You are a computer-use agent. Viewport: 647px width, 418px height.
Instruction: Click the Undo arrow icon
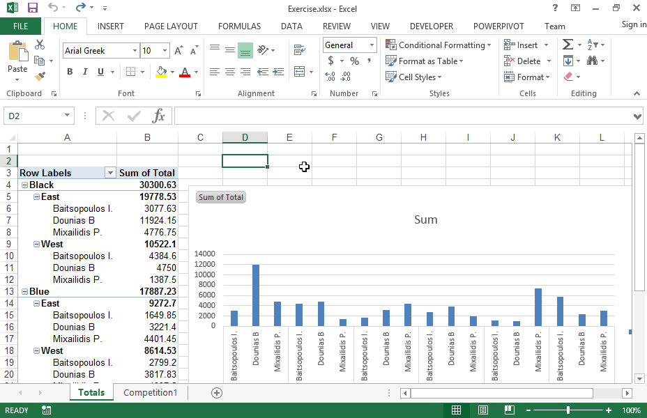(x=53, y=8)
